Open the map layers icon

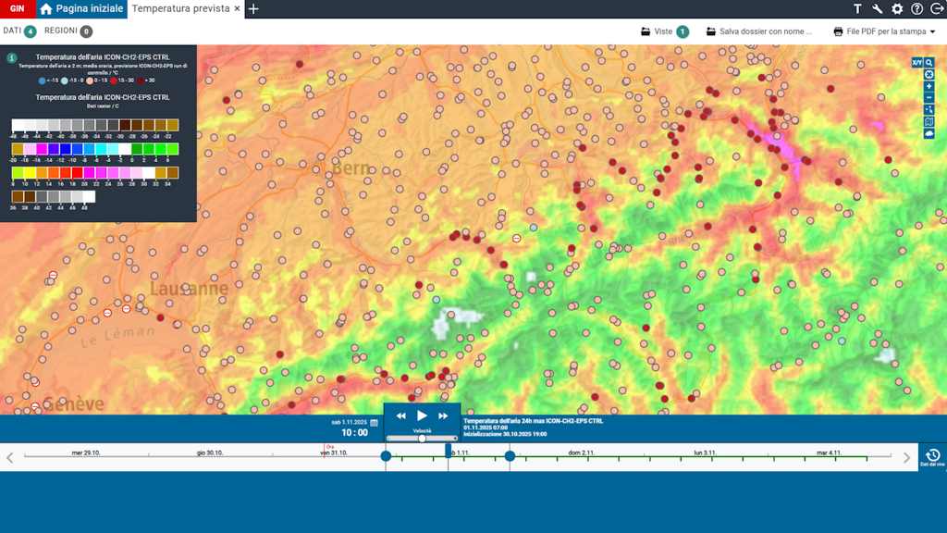click(x=929, y=122)
